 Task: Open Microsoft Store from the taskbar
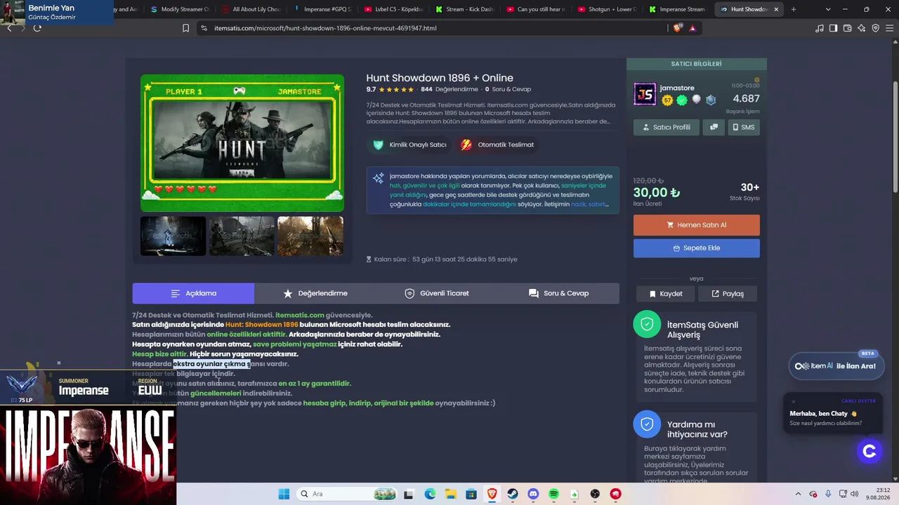pos(471,494)
